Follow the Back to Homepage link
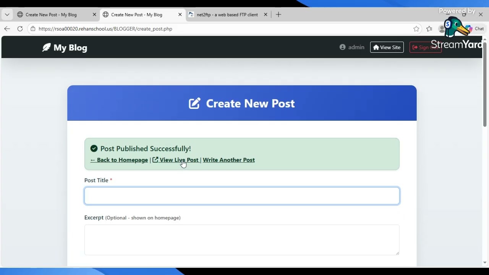Viewport: 489px width, 275px height. click(119, 160)
